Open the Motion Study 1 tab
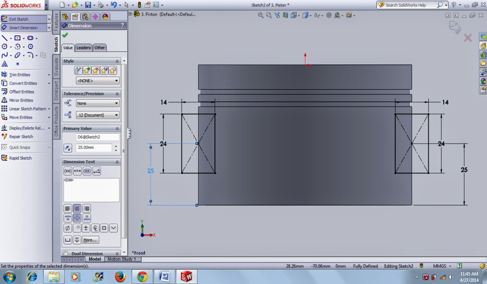487x284 pixels. 122,259
